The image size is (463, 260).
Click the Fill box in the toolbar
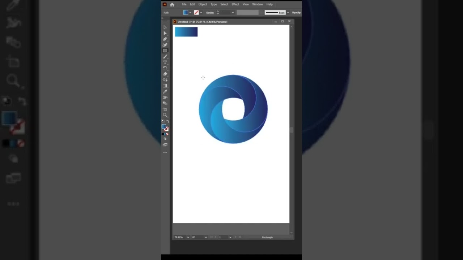pos(163,126)
